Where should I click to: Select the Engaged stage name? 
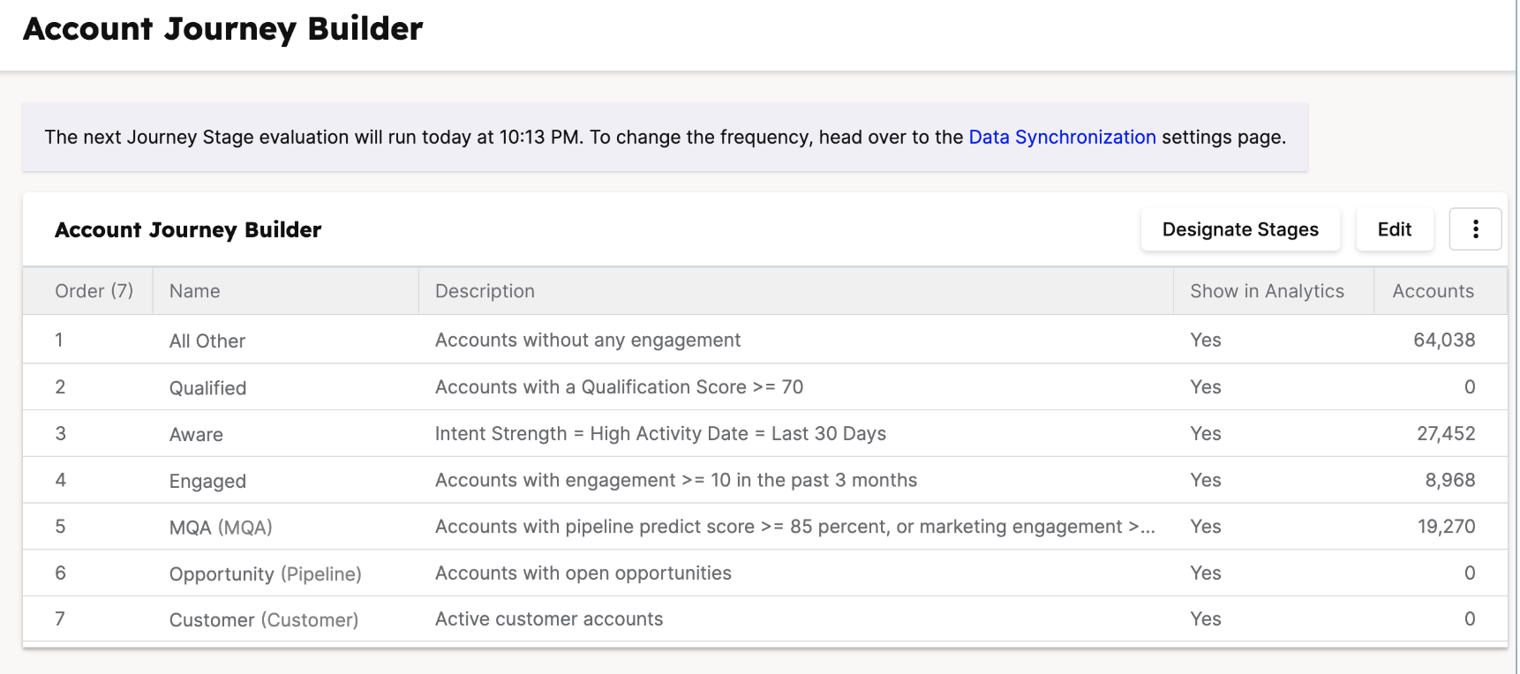207,482
